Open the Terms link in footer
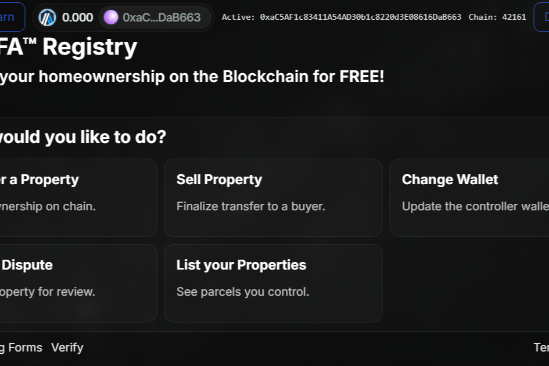The height and width of the screenshot is (366, 549). point(541,347)
